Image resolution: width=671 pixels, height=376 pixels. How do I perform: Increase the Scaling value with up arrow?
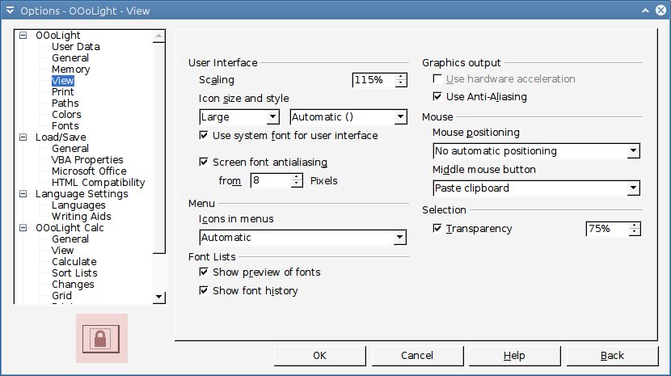click(401, 77)
